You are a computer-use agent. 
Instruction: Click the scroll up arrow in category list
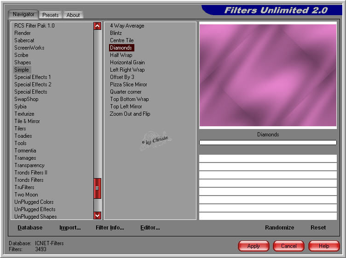click(x=98, y=26)
